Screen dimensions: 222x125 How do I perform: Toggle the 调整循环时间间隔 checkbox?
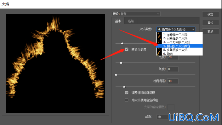[127, 93]
